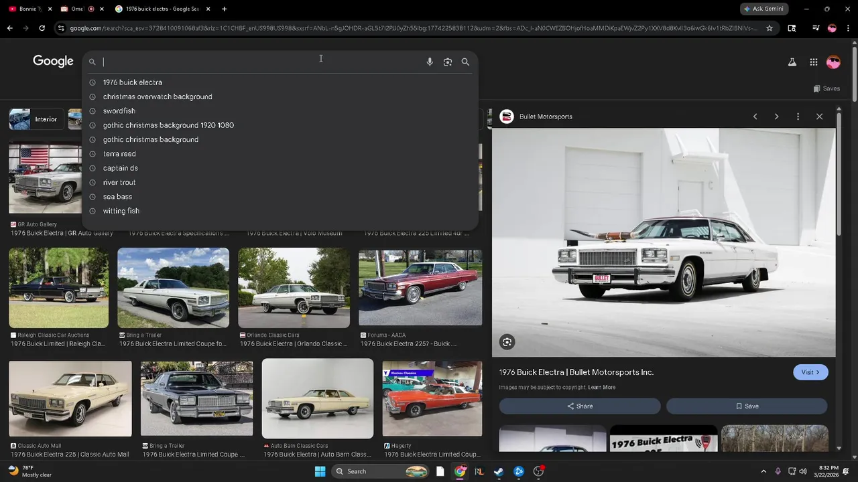Click the browser back arrow
The width and height of the screenshot is (858, 482).
pos(9,28)
